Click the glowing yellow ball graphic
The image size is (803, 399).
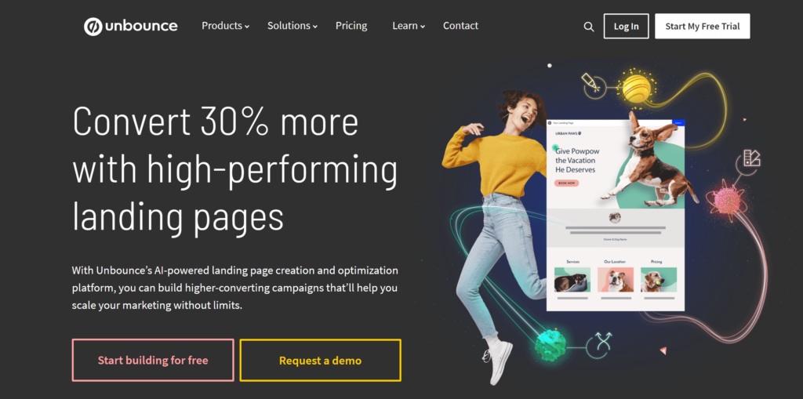[637, 88]
